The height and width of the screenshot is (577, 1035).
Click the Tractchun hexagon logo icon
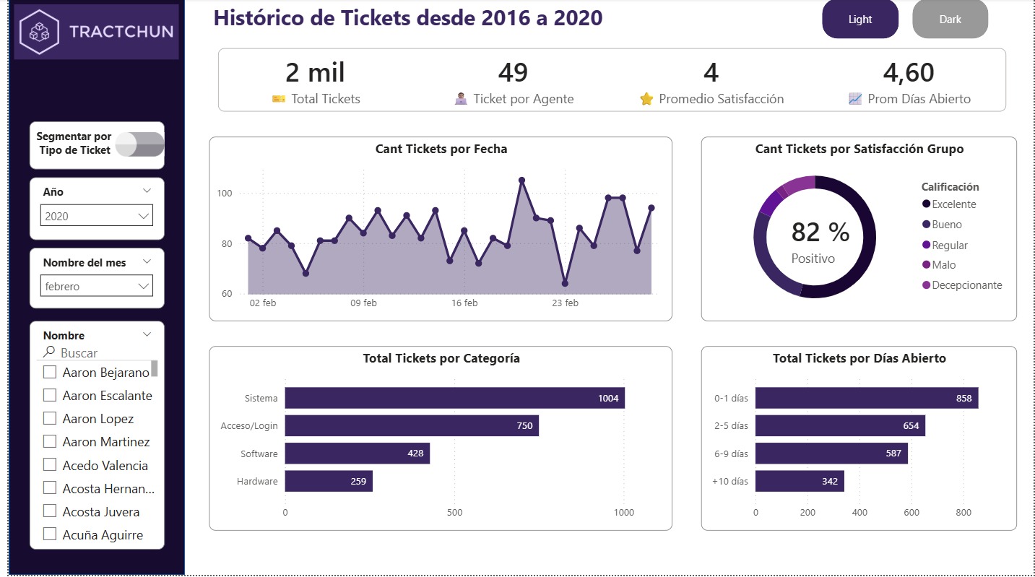coord(40,32)
